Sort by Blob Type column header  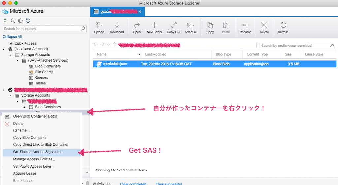227,54
